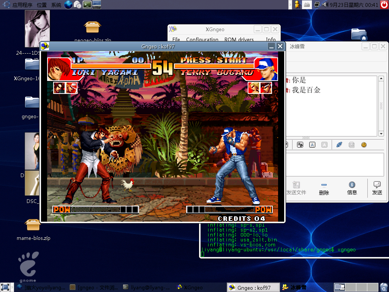Click the 发送 send button in chat

(377, 188)
